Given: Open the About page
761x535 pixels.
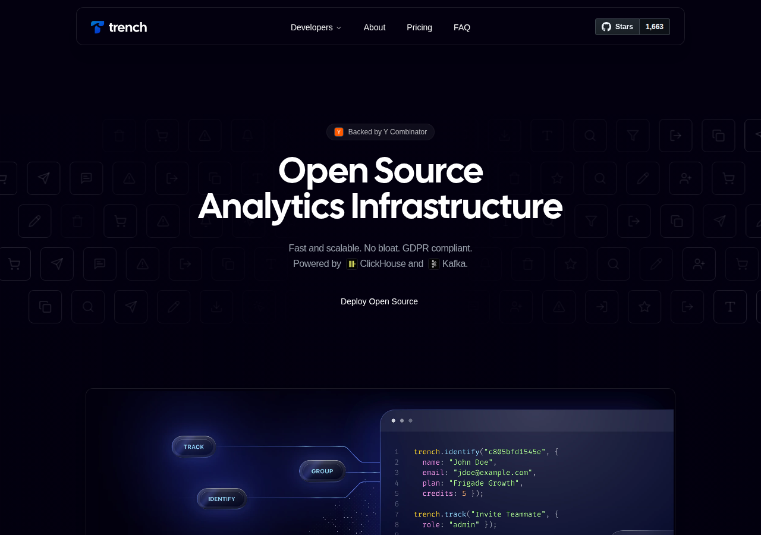Looking at the screenshot, I should [x=375, y=27].
